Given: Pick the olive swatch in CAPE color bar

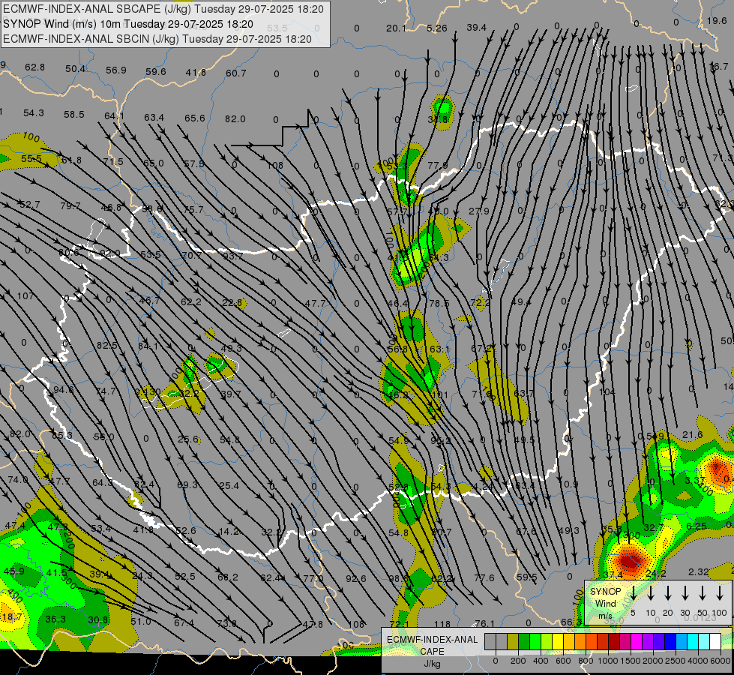Looking at the screenshot, I should tap(513, 642).
